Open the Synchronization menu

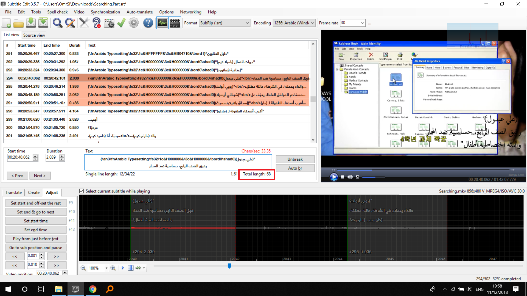click(105, 12)
